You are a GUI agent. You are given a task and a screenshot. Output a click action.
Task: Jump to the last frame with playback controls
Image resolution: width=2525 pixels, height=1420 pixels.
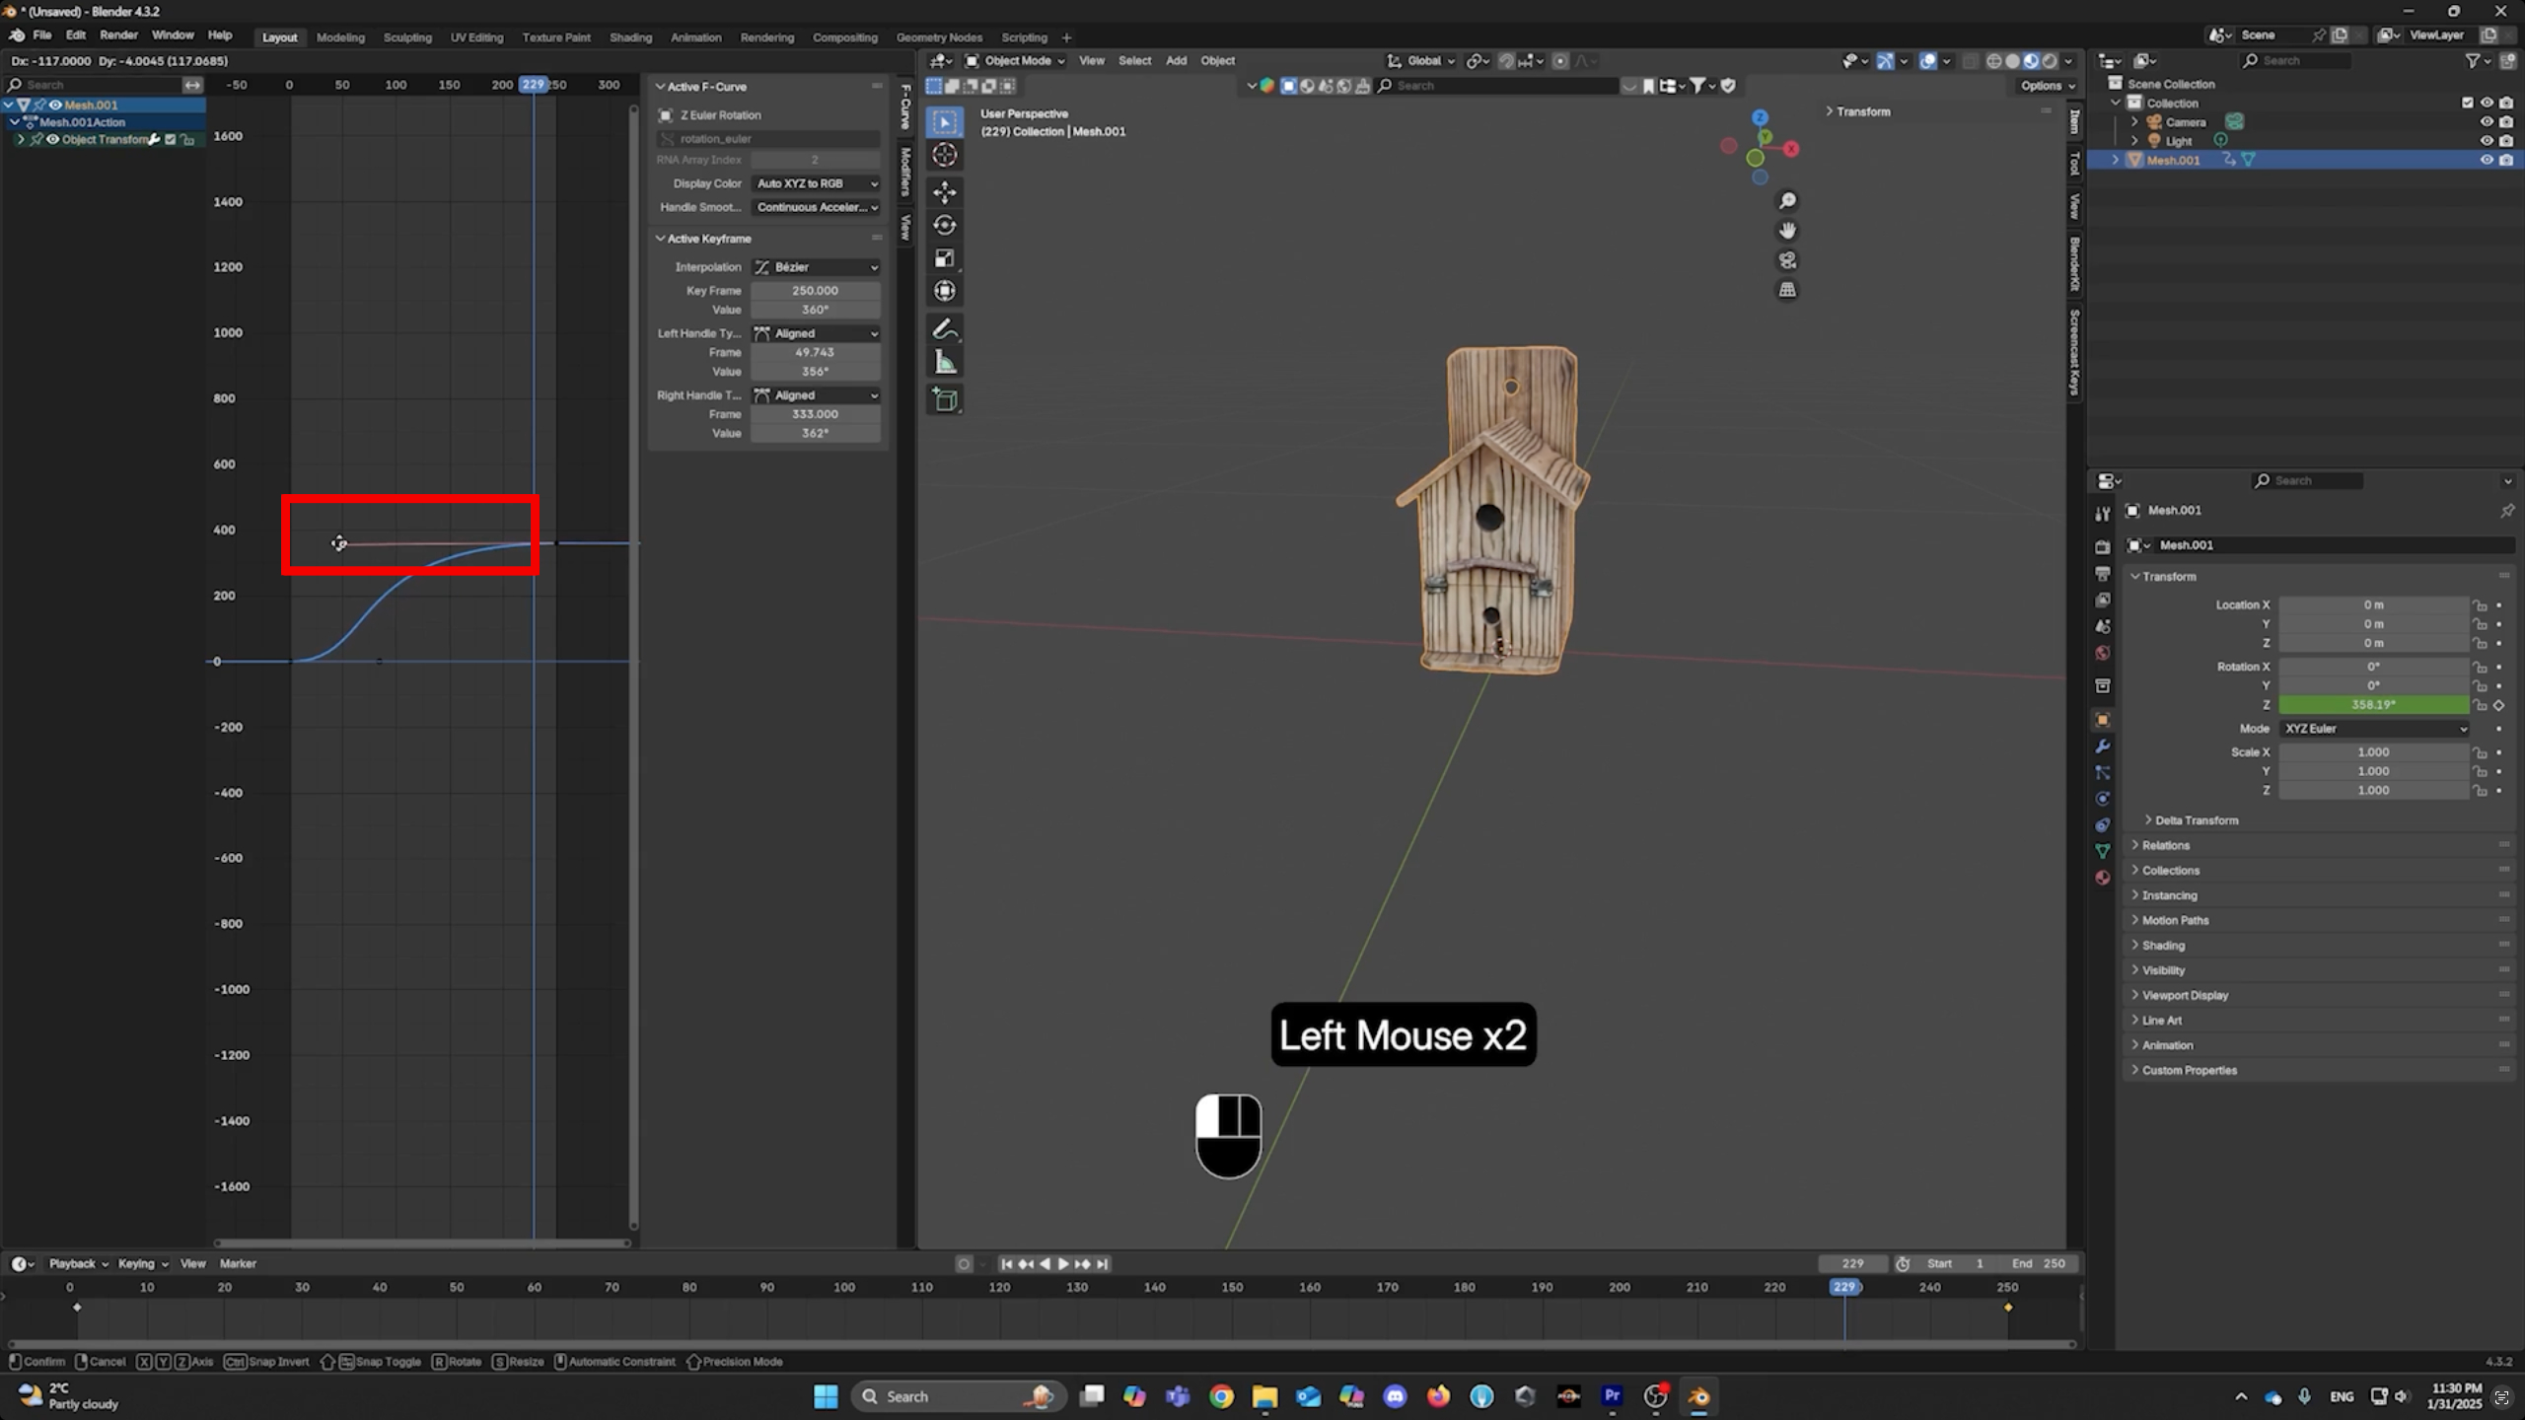click(x=1104, y=1263)
